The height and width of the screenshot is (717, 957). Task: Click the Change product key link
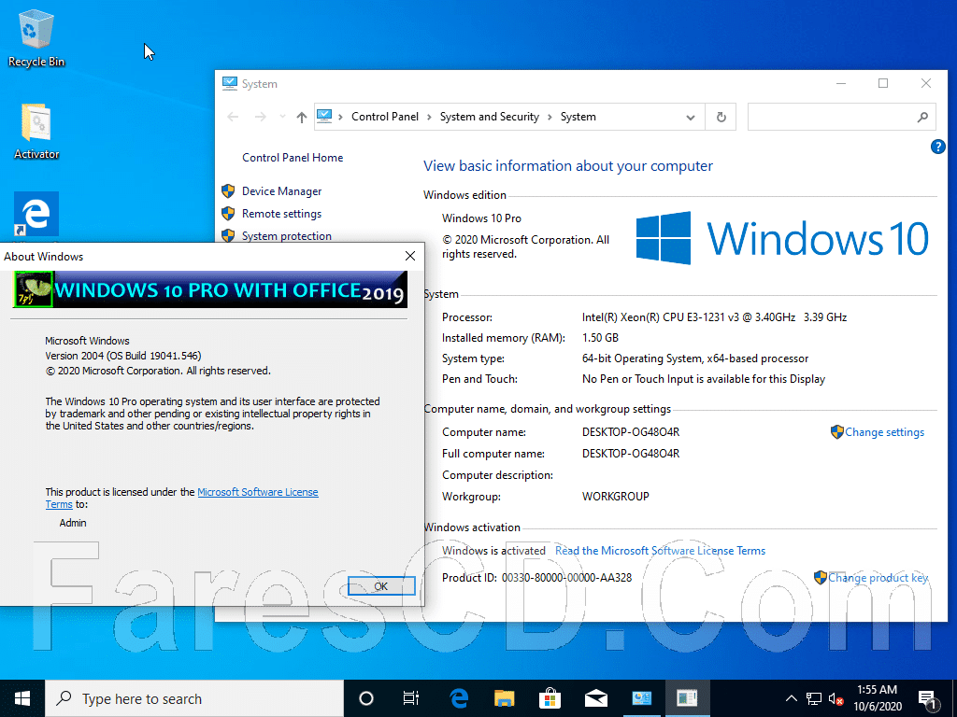(x=878, y=577)
